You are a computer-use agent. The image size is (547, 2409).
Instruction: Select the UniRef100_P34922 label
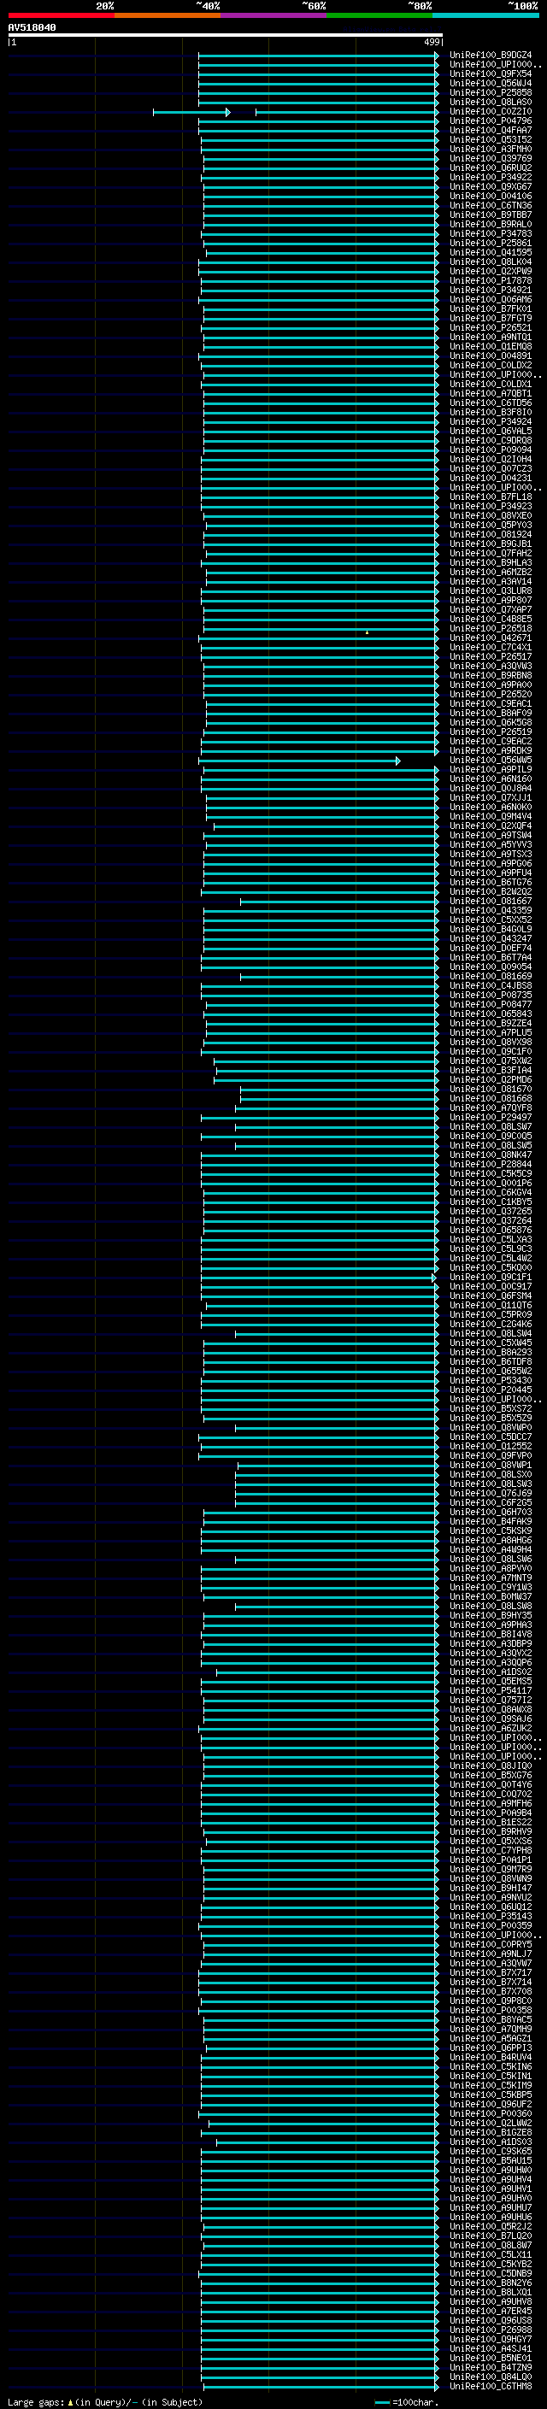point(491,177)
